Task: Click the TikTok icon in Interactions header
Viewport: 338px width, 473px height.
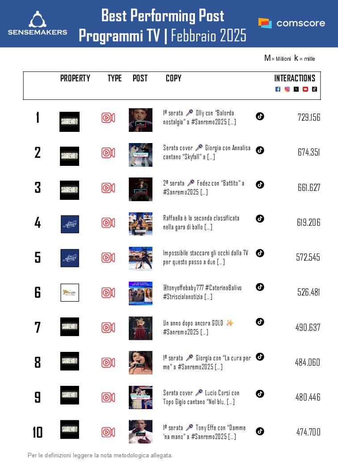Action: point(314,89)
